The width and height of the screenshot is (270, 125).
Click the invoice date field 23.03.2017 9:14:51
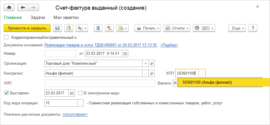tap(103, 53)
